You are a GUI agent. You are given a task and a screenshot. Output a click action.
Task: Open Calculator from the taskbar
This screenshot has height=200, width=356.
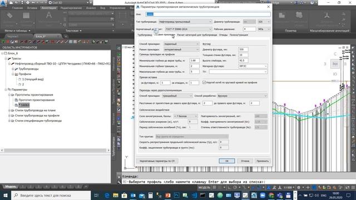pyautogui.click(x=150, y=195)
